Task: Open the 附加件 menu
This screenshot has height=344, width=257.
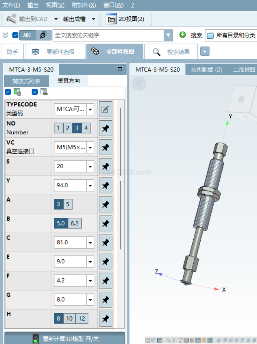Action: [x=84, y=5]
